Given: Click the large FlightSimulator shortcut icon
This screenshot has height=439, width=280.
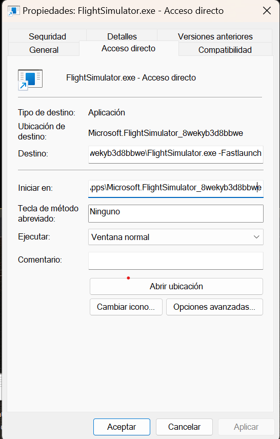Looking at the screenshot, I should click(x=30, y=80).
